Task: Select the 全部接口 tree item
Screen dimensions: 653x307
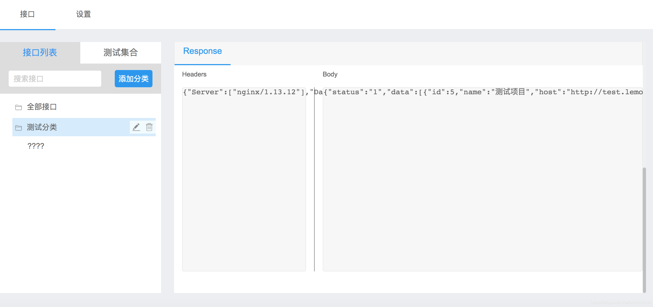Action: click(84, 107)
